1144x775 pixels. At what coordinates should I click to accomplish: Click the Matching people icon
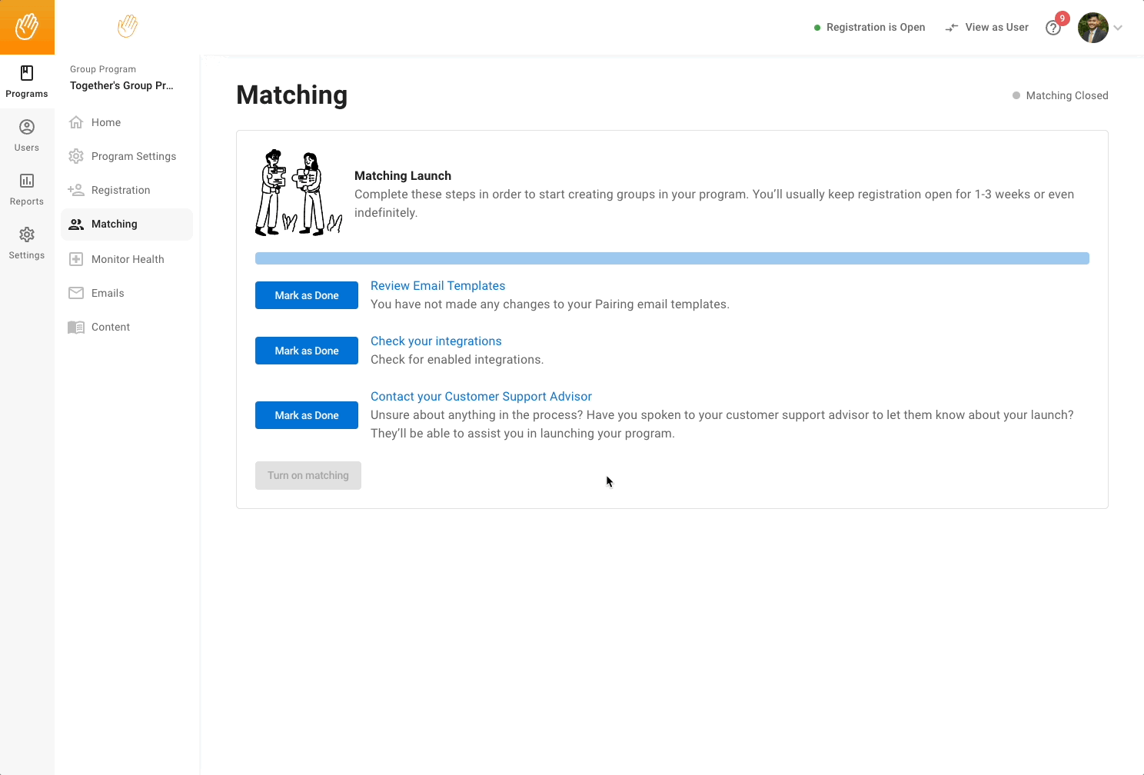pos(76,224)
